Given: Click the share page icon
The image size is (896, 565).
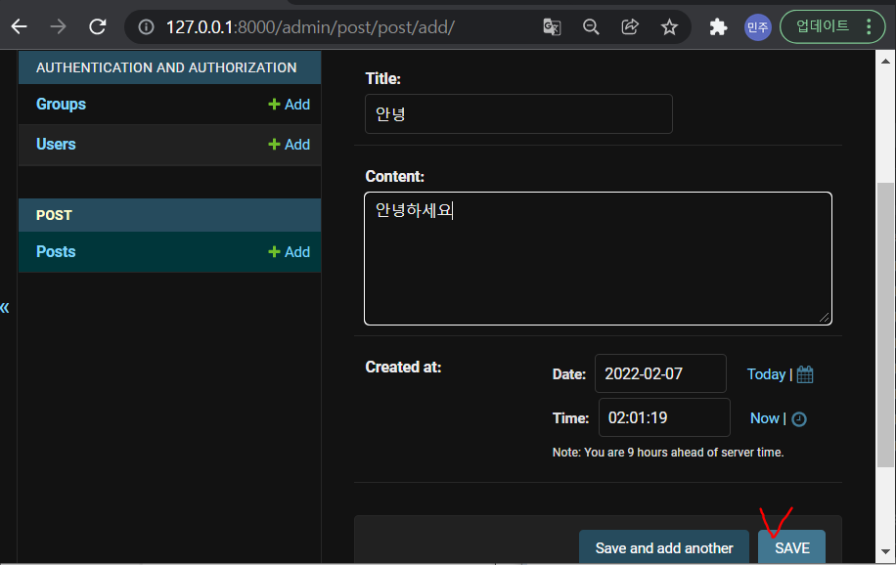Looking at the screenshot, I should (630, 26).
